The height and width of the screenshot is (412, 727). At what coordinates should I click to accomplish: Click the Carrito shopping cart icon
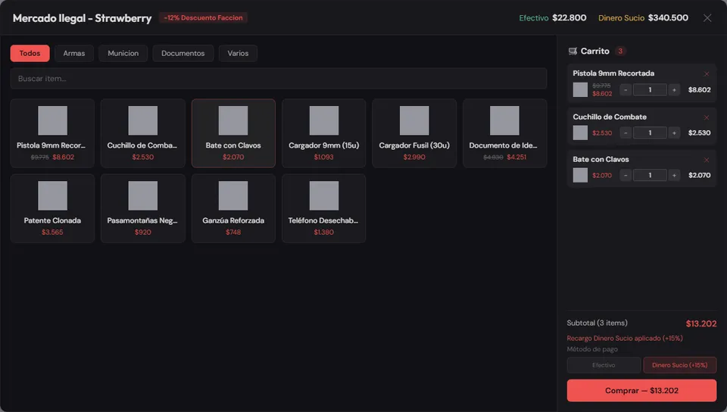(573, 51)
